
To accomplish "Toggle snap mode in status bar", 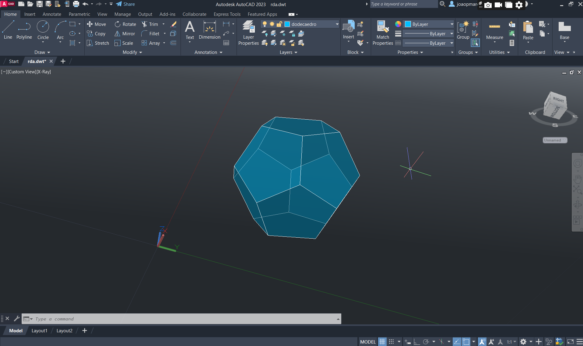I will pyautogui.click(x=392, y=342).
